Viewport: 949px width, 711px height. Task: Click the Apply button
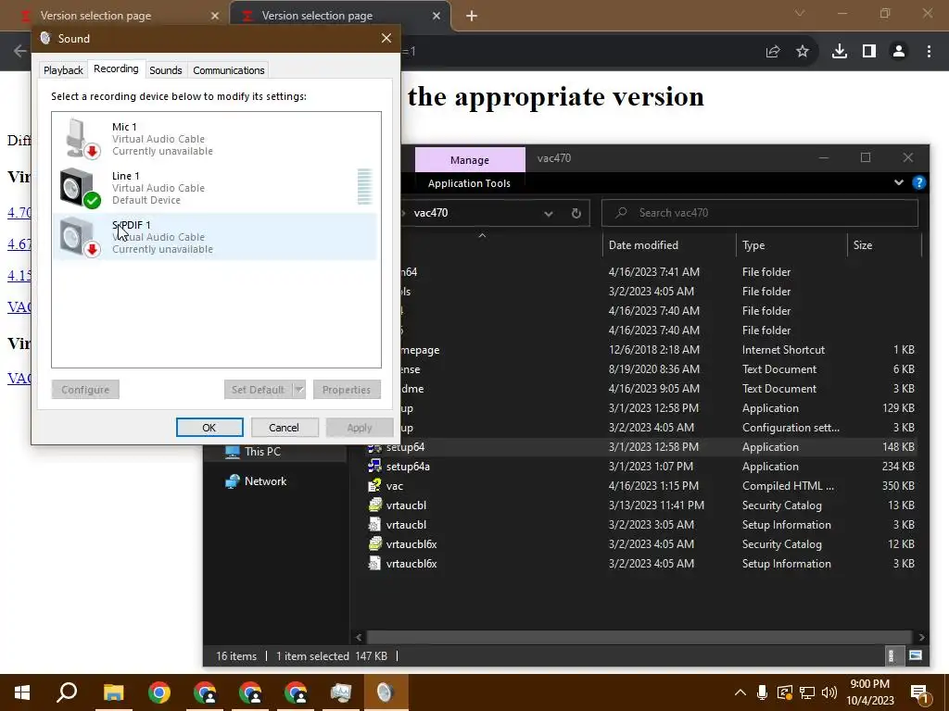click(360, 428)
